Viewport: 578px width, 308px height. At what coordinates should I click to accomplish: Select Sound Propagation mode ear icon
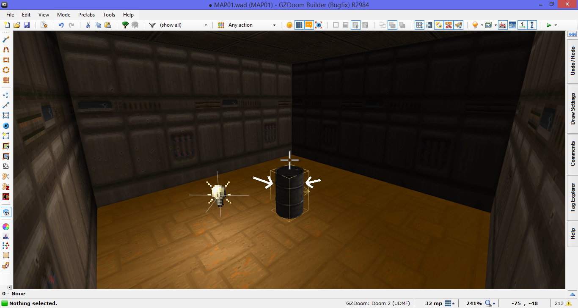click(6, 176)
